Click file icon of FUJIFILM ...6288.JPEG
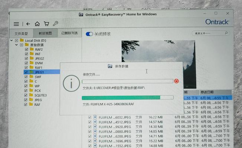This screenshot has height=148, width=242. (x=95, y=136)
